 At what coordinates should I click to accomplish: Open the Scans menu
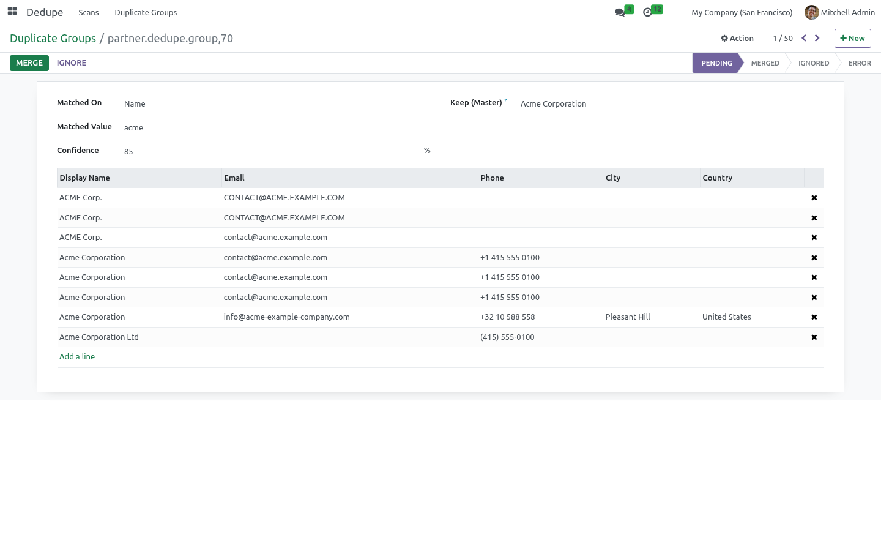click(x=89, y=12)
